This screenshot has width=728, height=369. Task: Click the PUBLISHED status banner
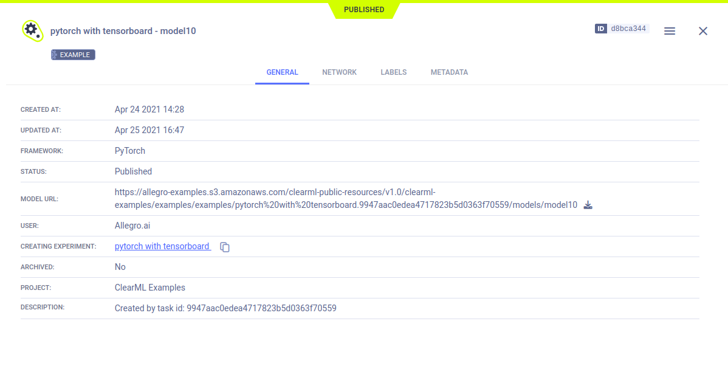click(x=363, y=10)
